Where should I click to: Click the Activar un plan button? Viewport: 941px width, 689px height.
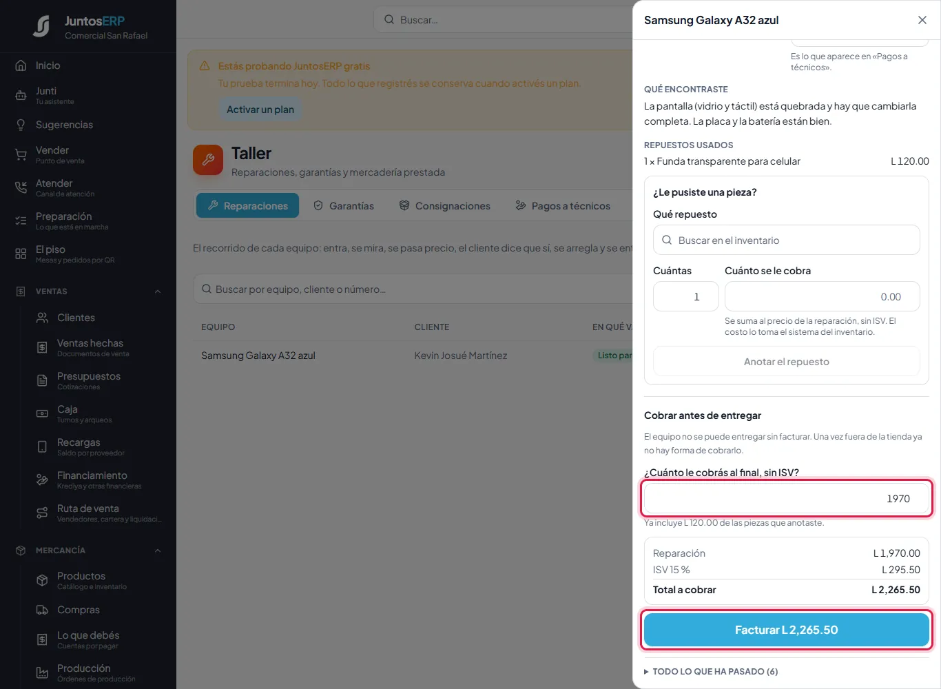(x=260, y=110)
